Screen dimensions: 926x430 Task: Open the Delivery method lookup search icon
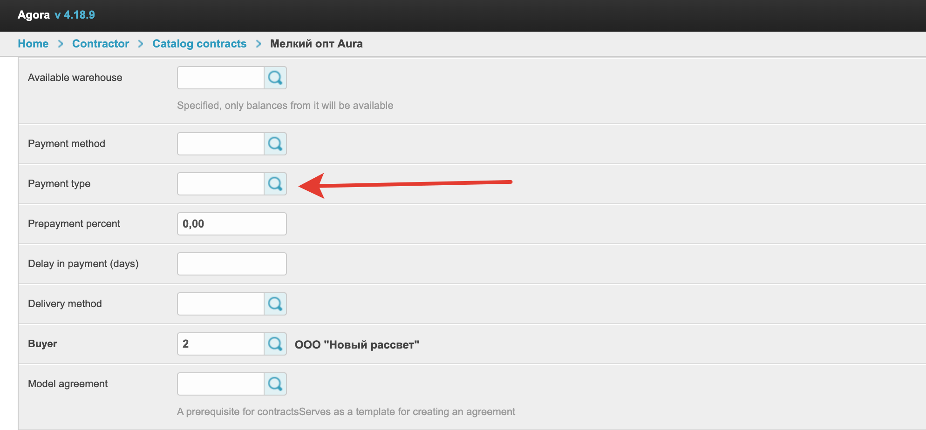[x=275, y=304]
